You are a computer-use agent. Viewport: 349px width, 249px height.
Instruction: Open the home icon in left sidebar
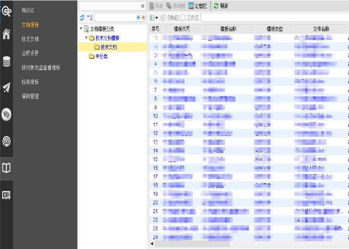click(x=7, y=34)
